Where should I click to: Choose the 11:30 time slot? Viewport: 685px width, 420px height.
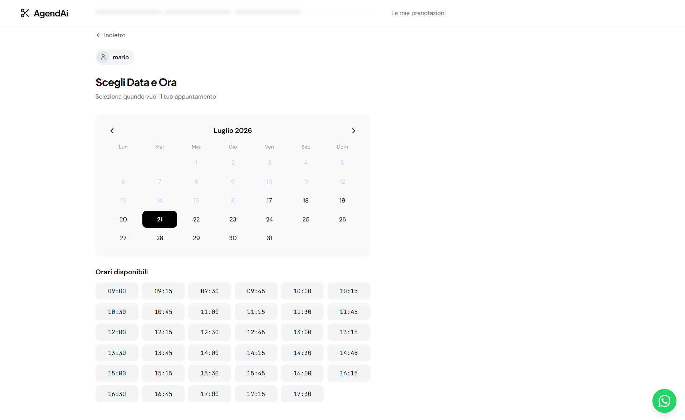click(x=302, y=312)
